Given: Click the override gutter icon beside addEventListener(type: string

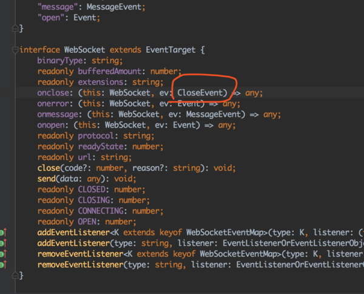Looking at the screenshot, I should (3, 243).
